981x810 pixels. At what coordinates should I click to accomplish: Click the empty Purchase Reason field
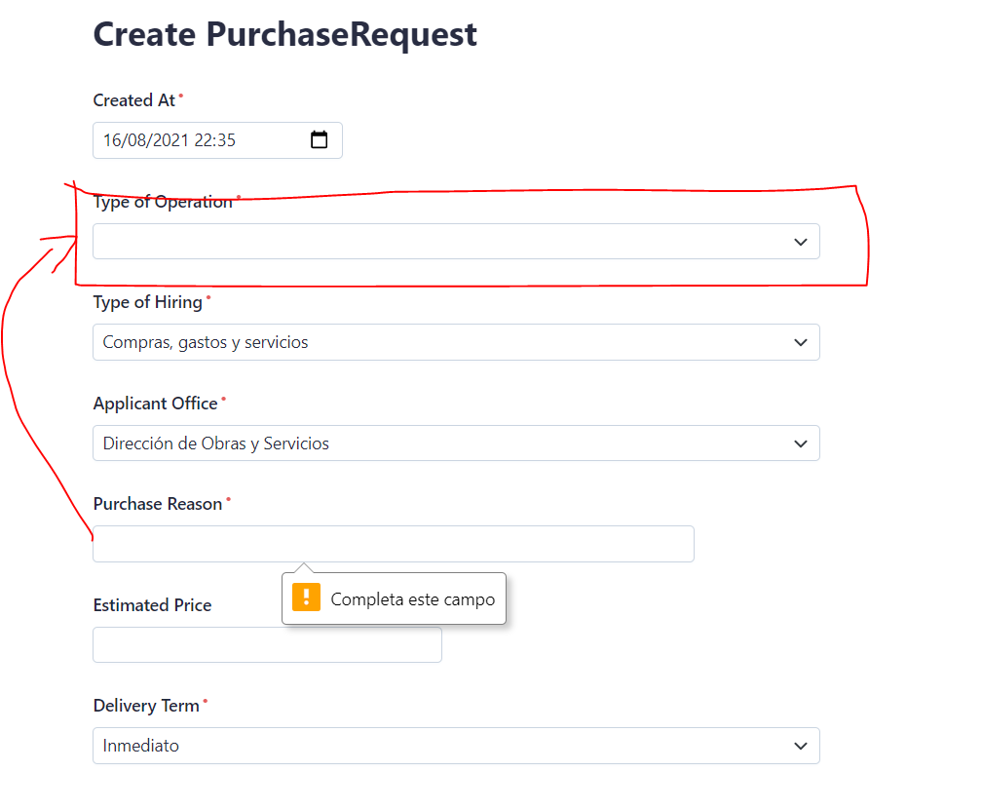390,543
